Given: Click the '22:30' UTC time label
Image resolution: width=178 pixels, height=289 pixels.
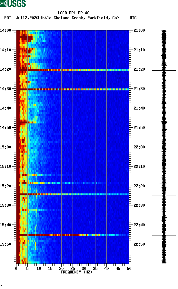Looking at the screenshot, I should [x=139, y=205].
